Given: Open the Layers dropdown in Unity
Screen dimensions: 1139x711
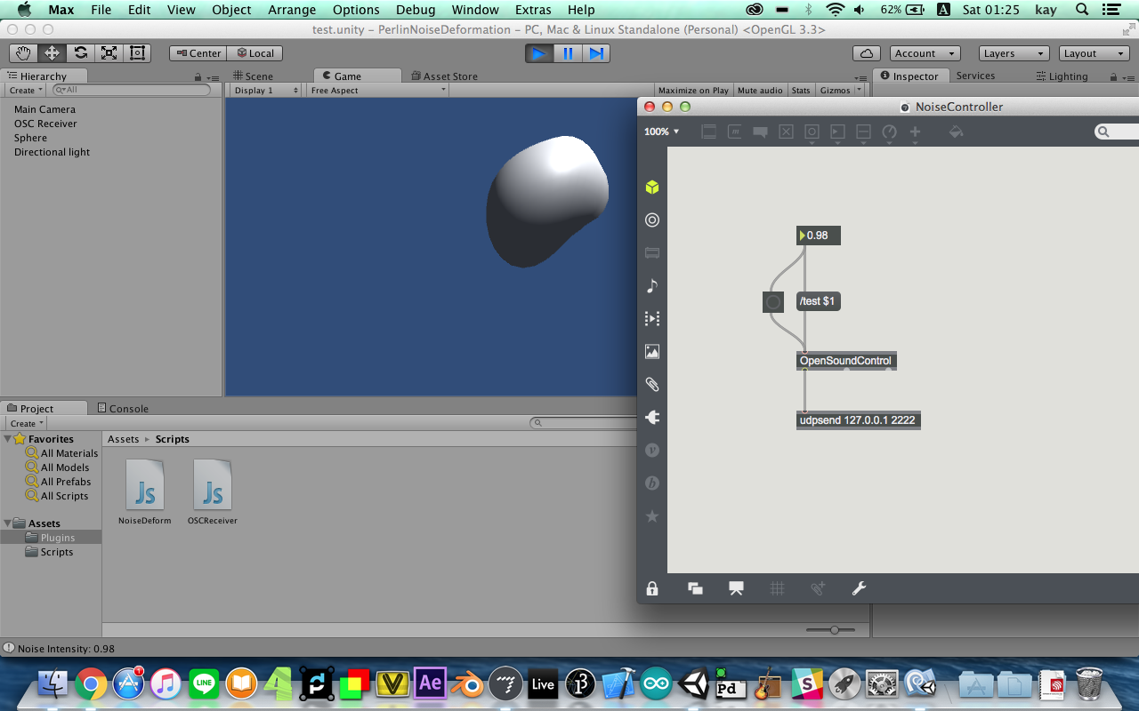Looking at the screenshot, I should pos(1014,53).
